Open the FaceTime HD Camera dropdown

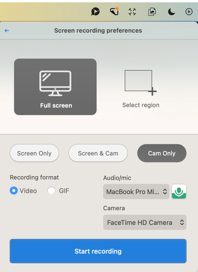[x=145, y=222]
